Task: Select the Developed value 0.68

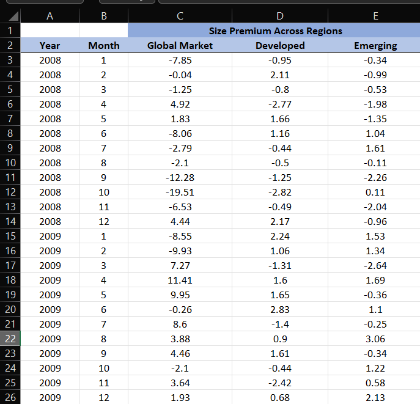Action: 280,397
